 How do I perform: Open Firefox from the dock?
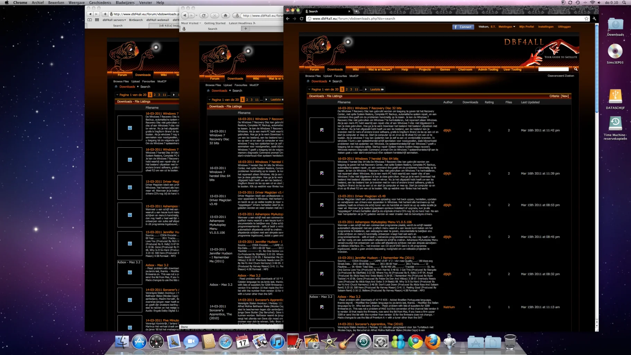point(432,342)
